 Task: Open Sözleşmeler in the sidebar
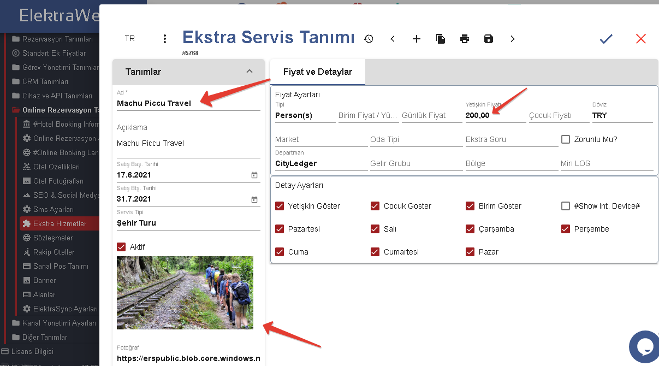point(54,238)
